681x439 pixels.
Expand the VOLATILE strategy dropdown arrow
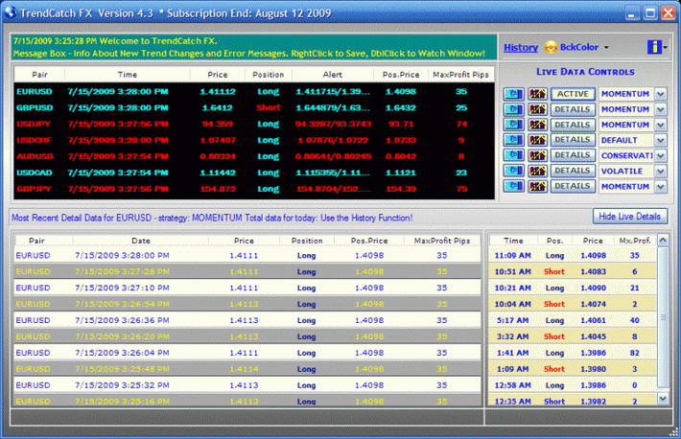pos(661,171)
